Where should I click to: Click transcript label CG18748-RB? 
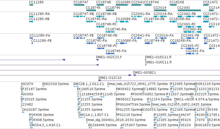click(x=106, y=14)
